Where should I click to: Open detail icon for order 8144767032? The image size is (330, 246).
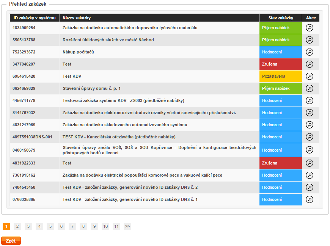(x=310, y=113)
